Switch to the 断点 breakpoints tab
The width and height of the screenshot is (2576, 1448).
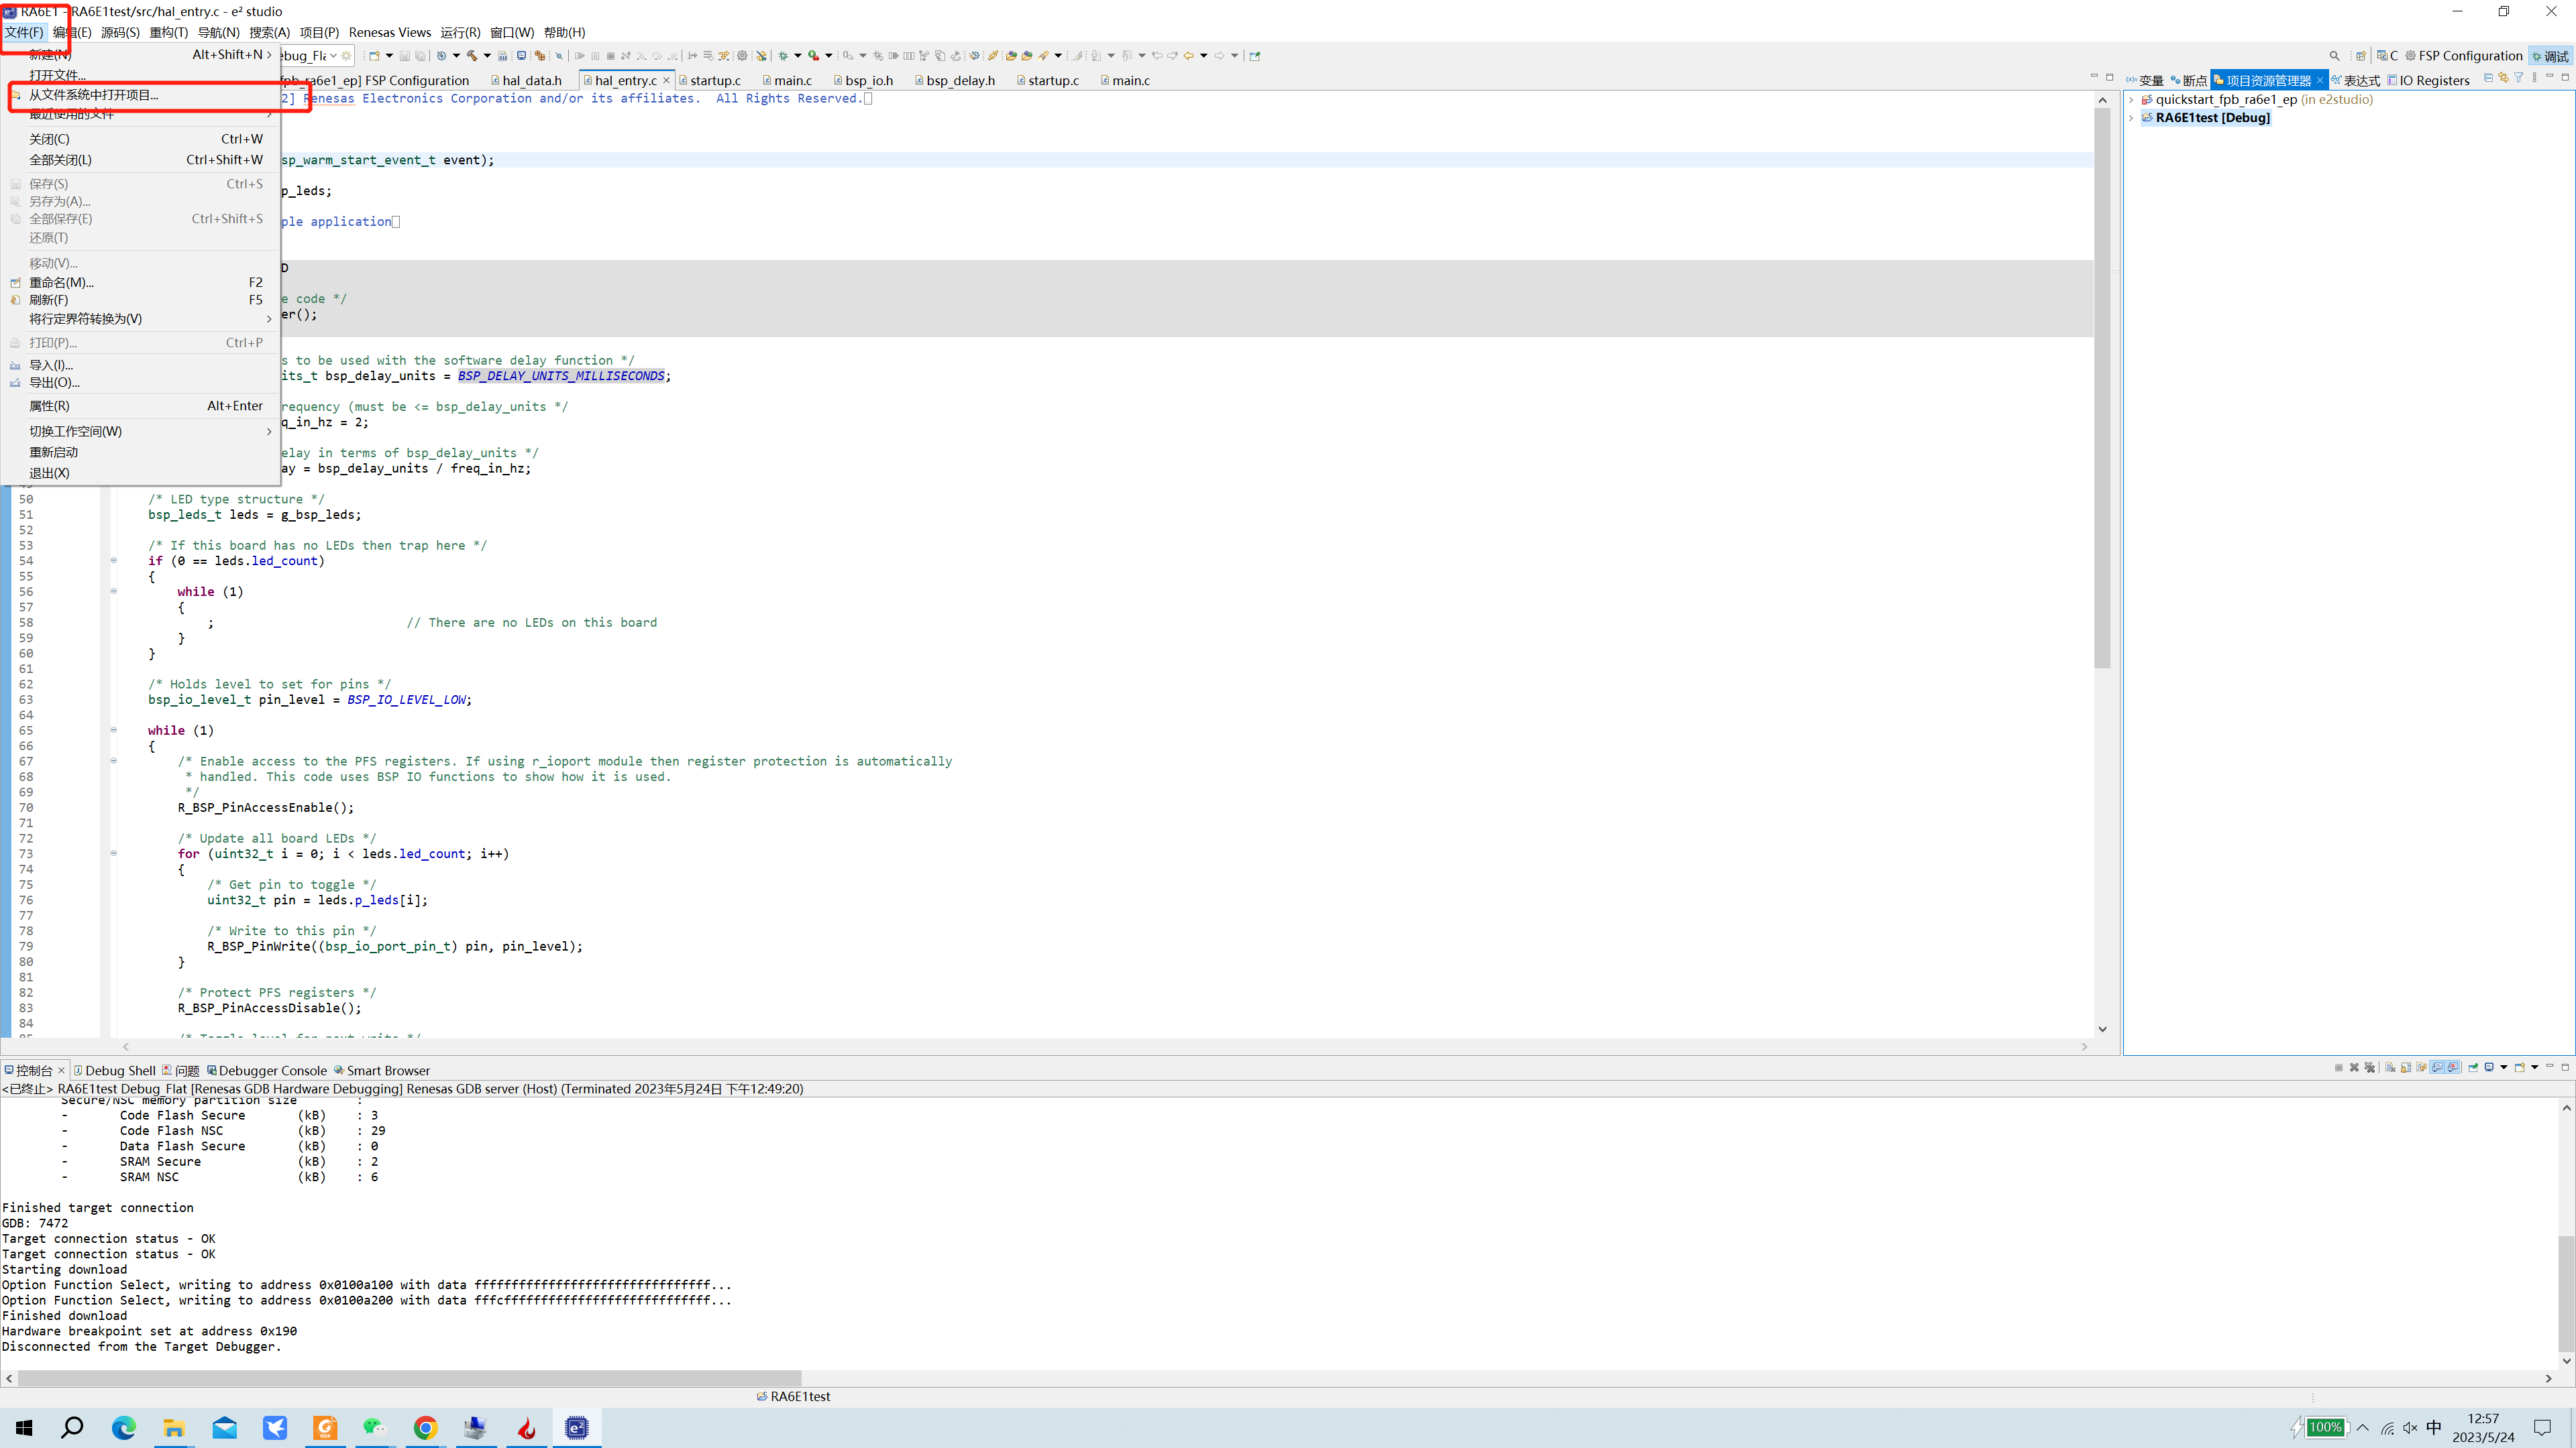click(x=2188, y=81)
